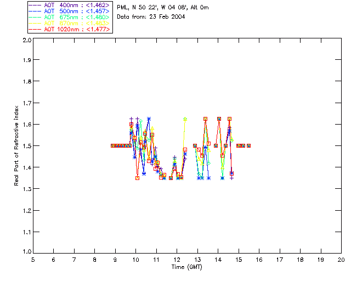Screen dimensions: 351x281
Task: Click the 20 tick label on time axis
Action: coord(341,259)
